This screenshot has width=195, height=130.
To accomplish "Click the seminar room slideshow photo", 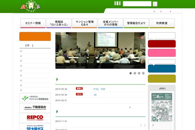I will [100, 50].
